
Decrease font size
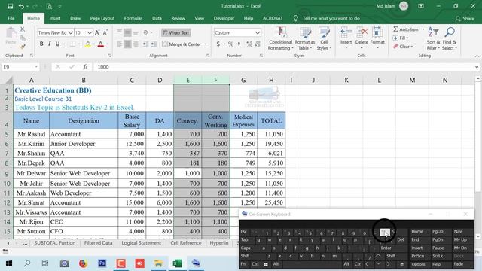click(x=105, y=32)
